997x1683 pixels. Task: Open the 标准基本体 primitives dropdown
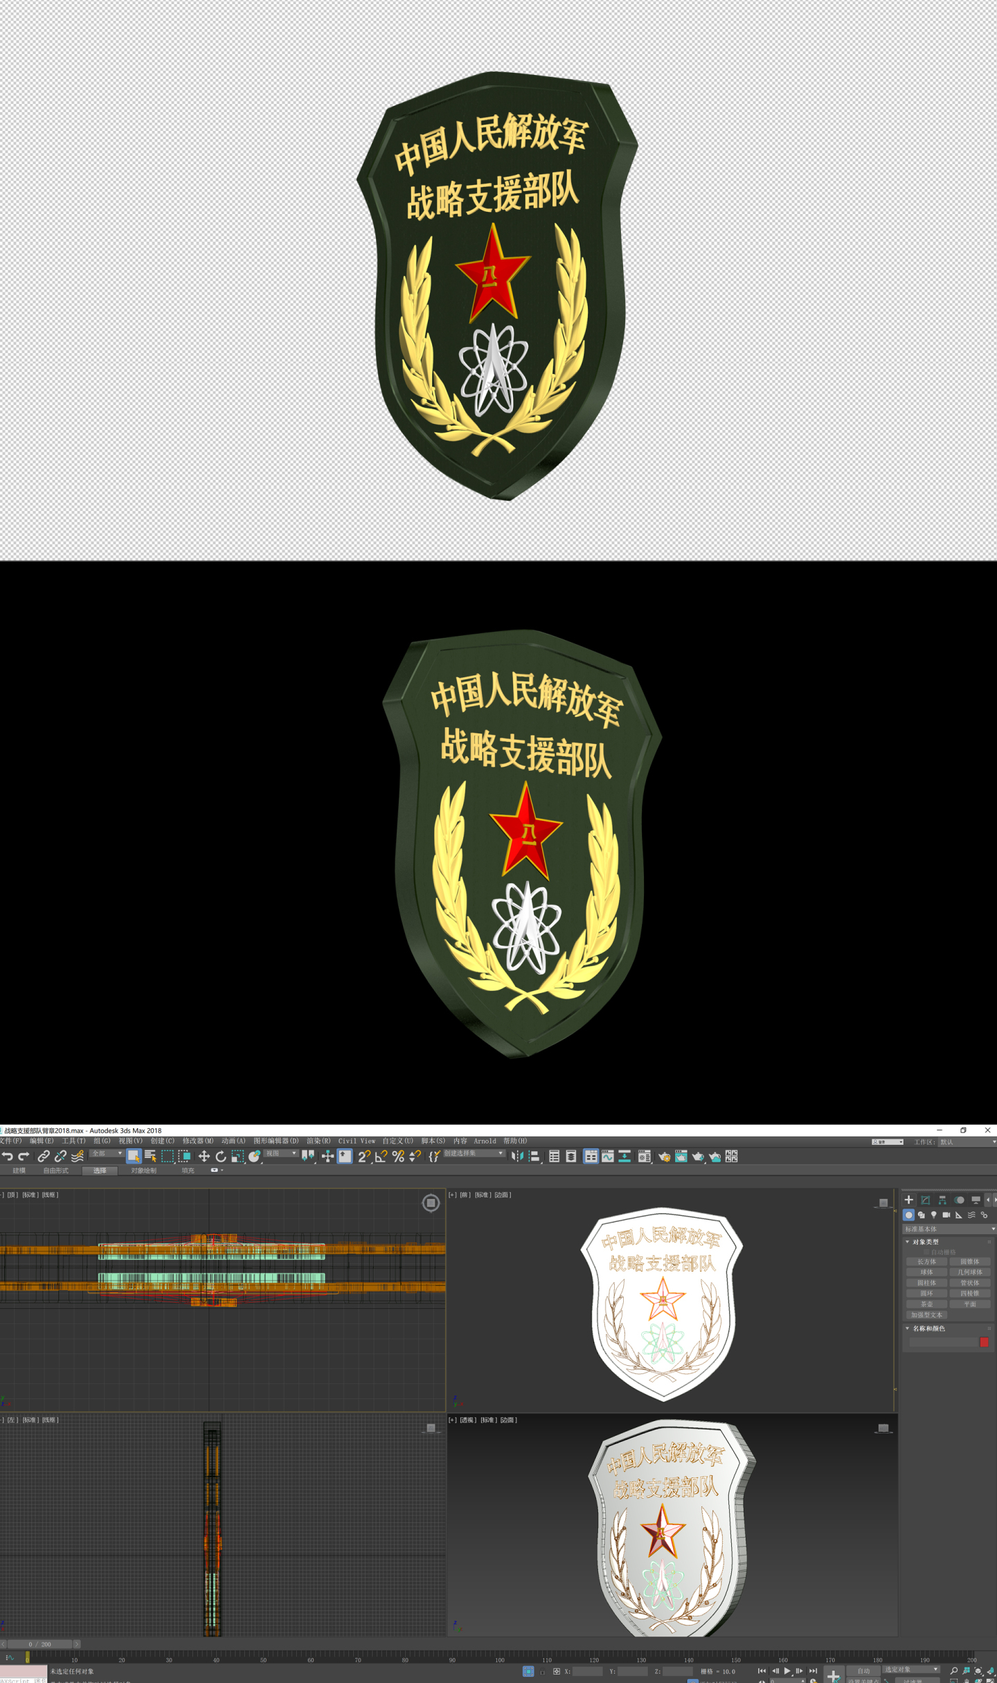point(949,1229)
